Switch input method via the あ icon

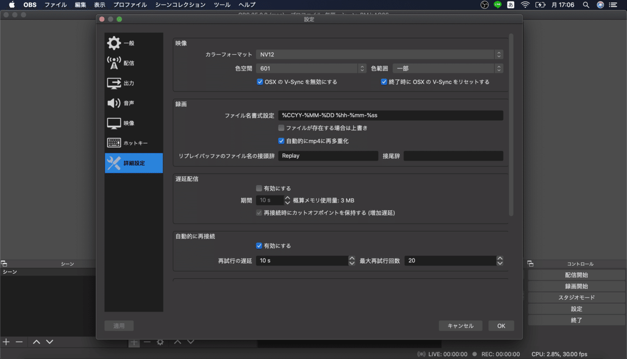tap(511, 5)
